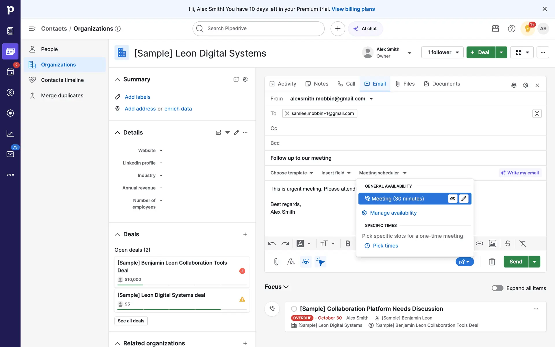555x347 pixels.
Task: Toggle email open tracking eye icon
Action: point(306,262)
